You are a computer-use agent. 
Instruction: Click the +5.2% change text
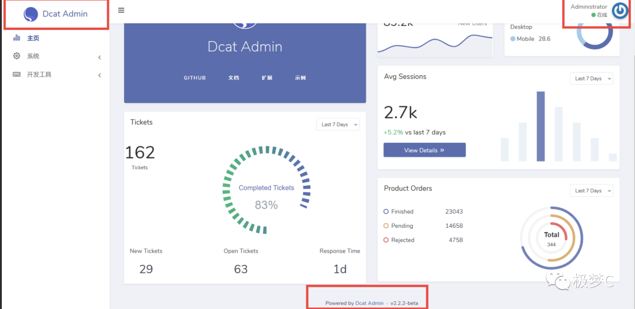point(393,132)
